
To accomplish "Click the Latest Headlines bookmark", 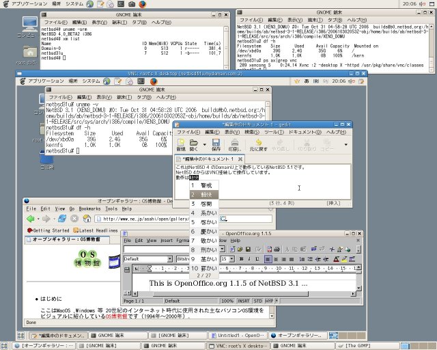I will pos(96,230).
